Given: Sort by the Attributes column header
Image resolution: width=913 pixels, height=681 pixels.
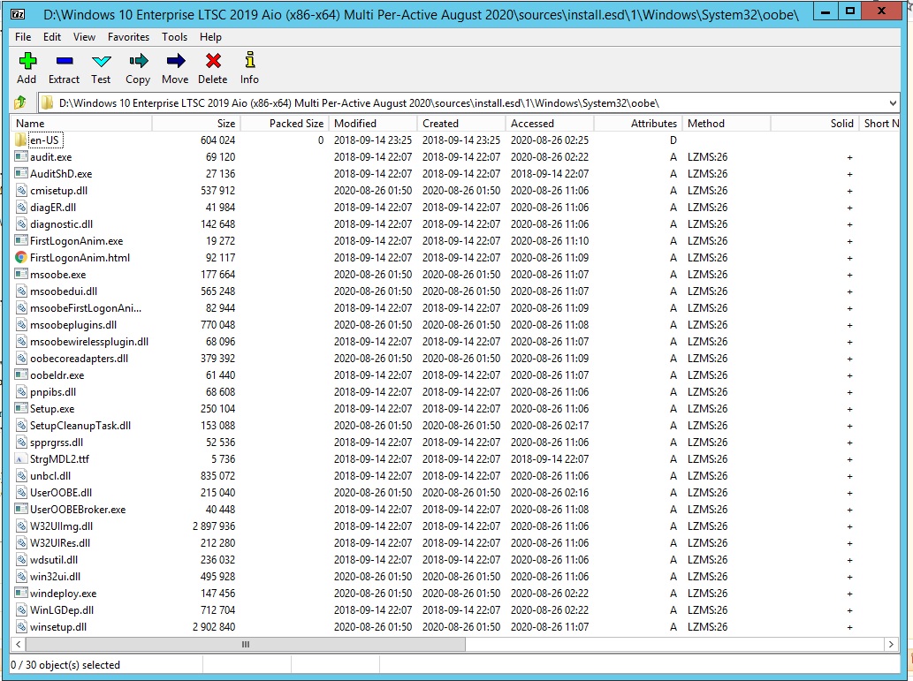Looking at the screenshot, I should 638,124.
